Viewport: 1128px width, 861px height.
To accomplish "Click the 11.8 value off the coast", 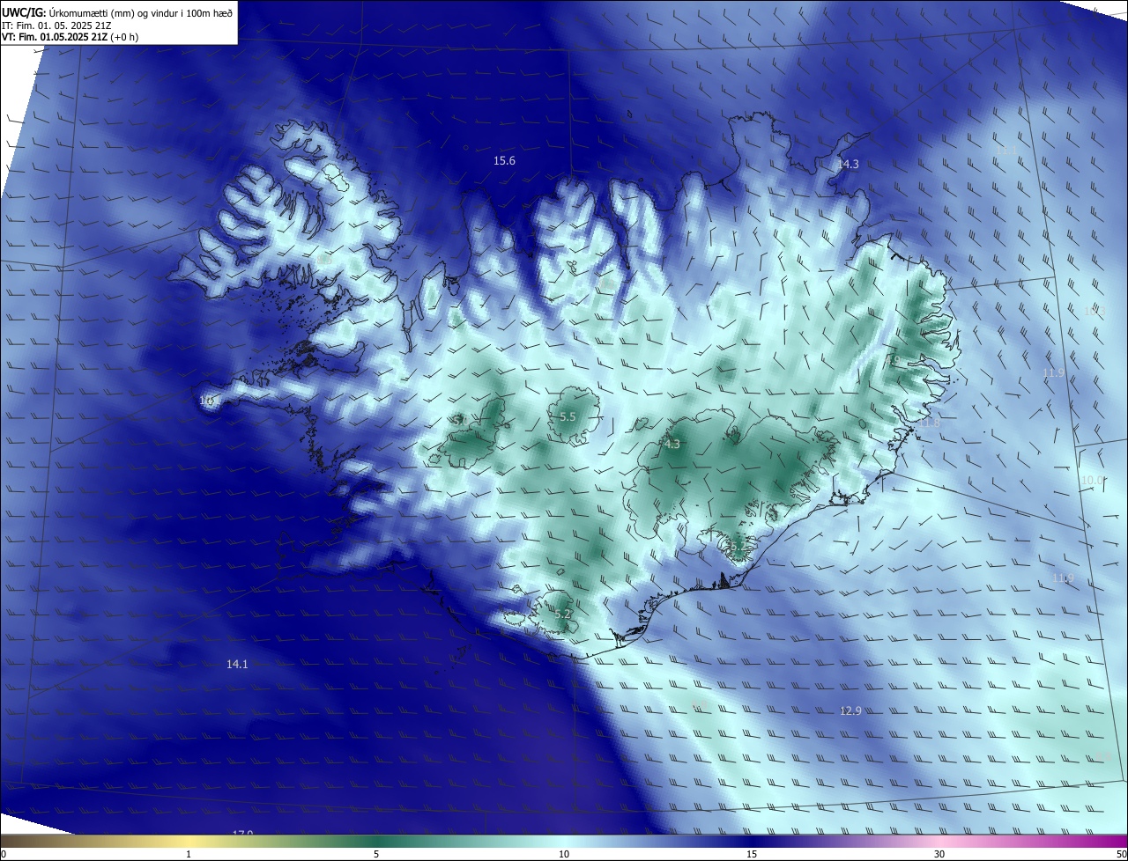I will (930, 423).
